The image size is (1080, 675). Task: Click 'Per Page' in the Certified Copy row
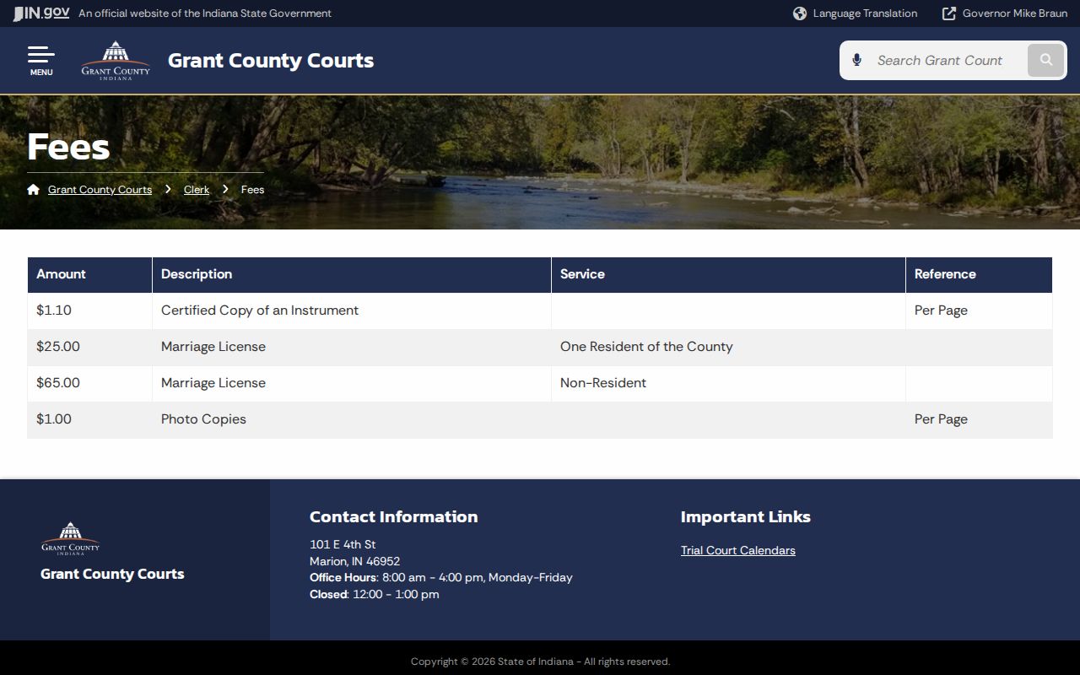979,310
